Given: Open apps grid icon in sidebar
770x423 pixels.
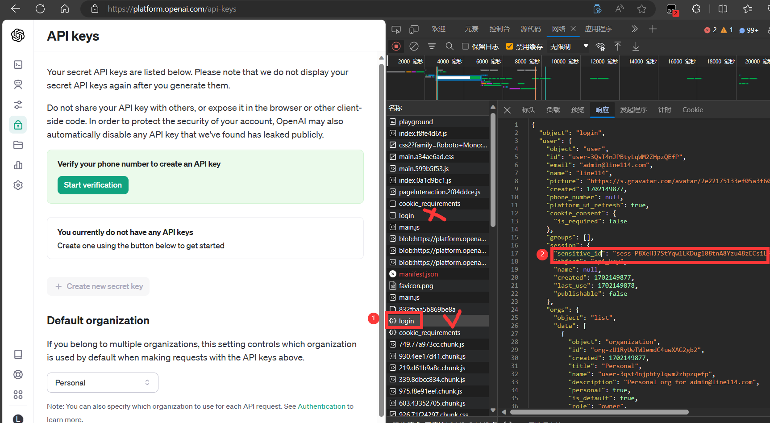Looking at the screenshot, I should (x=18, y=394).
